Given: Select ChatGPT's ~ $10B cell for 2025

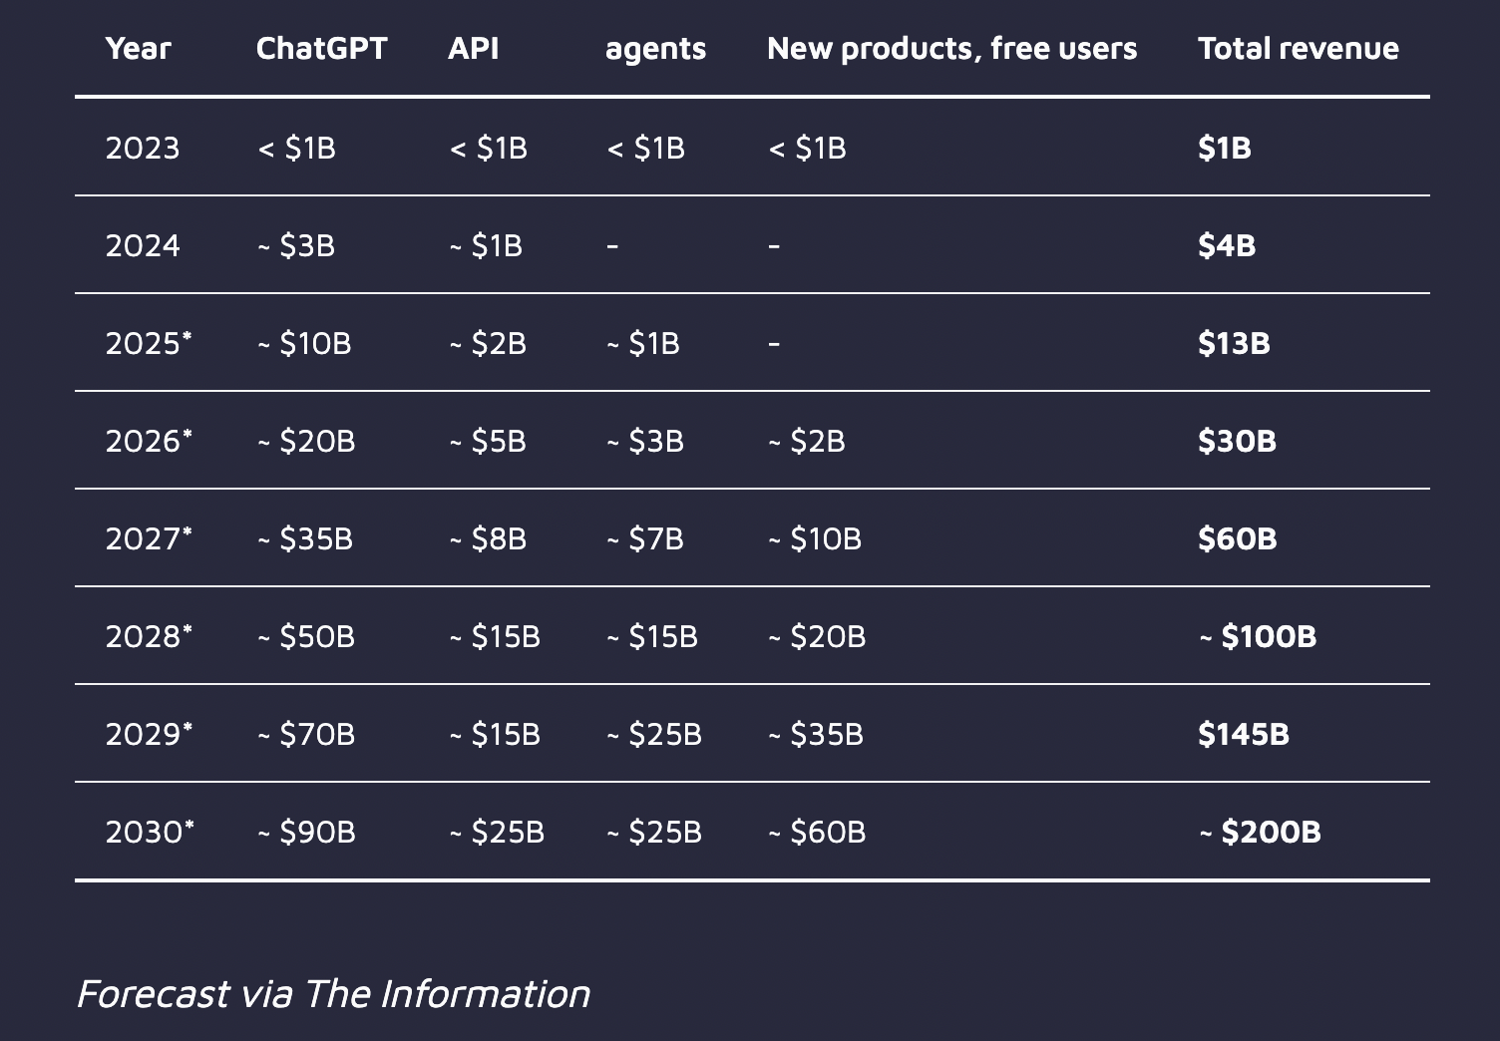Looking at the screenshot, I should (304, 343).
